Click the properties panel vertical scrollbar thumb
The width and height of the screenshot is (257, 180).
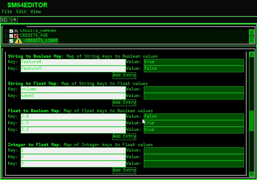click(252, 122)
